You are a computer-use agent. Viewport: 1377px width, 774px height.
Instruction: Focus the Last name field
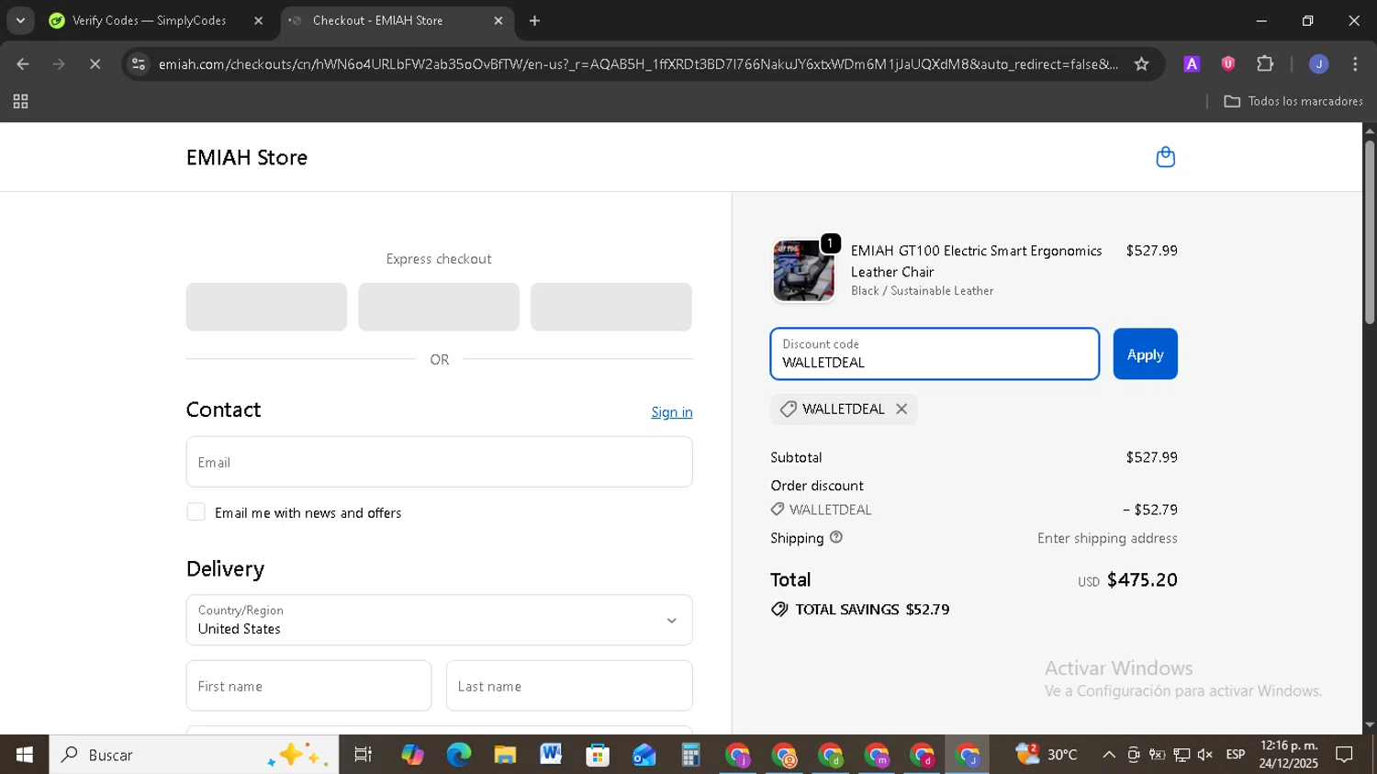(569, 686)
